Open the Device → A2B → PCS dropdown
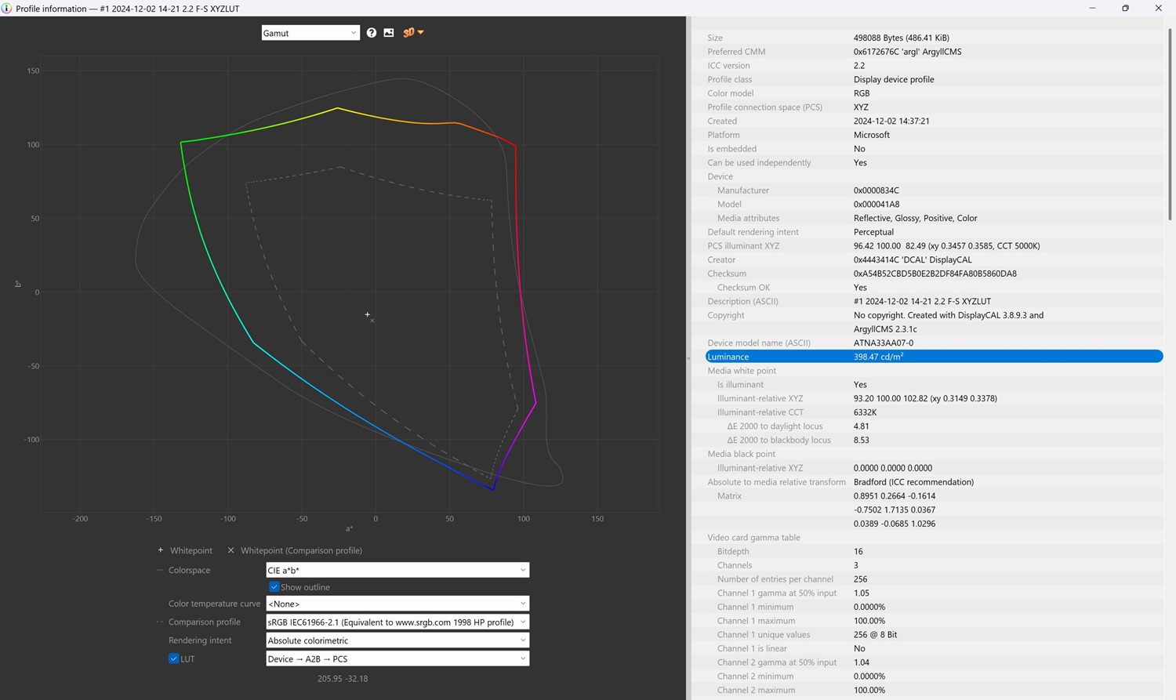This screenshot has width=1176, height=700. (397, 658)
